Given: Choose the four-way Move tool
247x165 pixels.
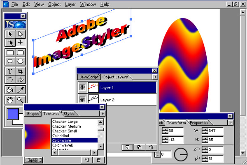Looking at the screenshot, I should coord(21,43).
